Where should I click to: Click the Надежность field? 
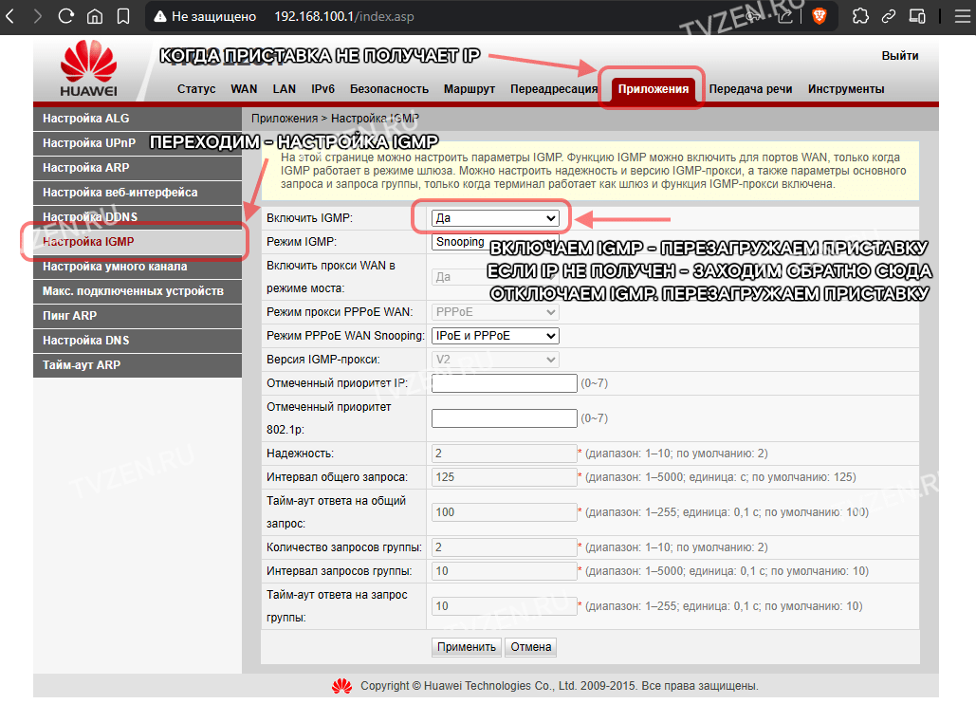(505, 454)
